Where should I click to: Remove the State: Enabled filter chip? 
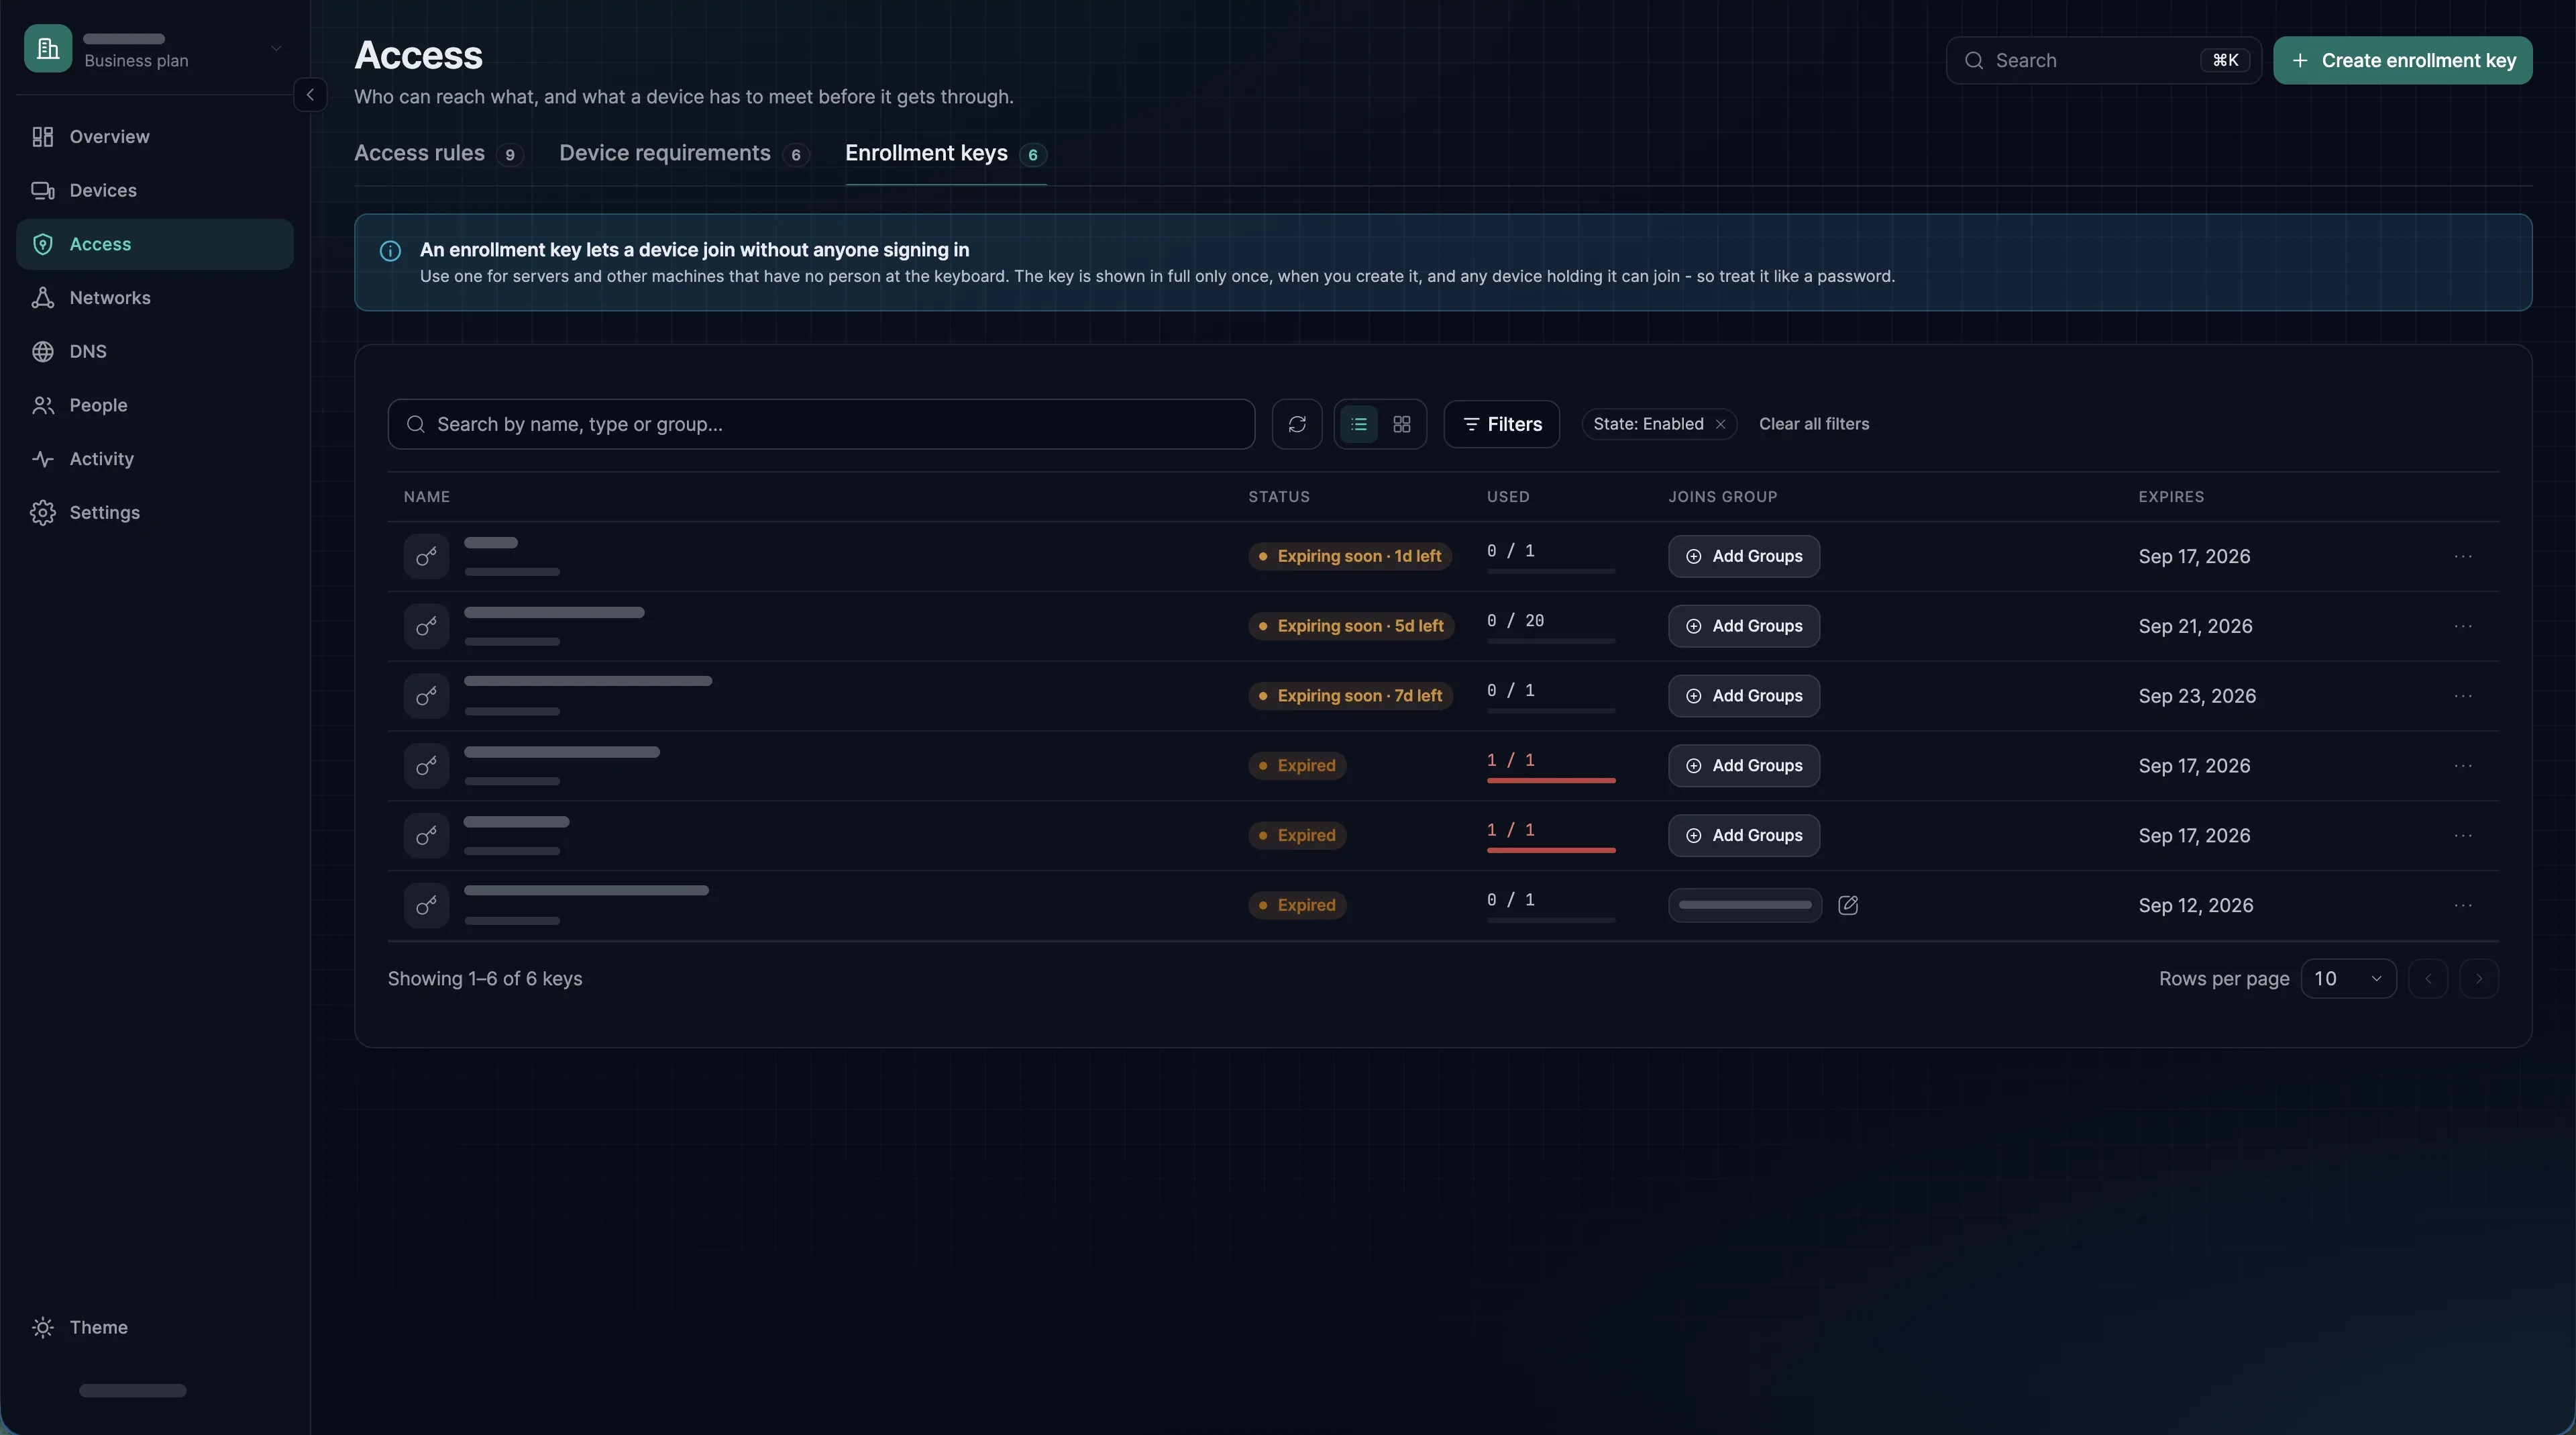(1720, 424)
